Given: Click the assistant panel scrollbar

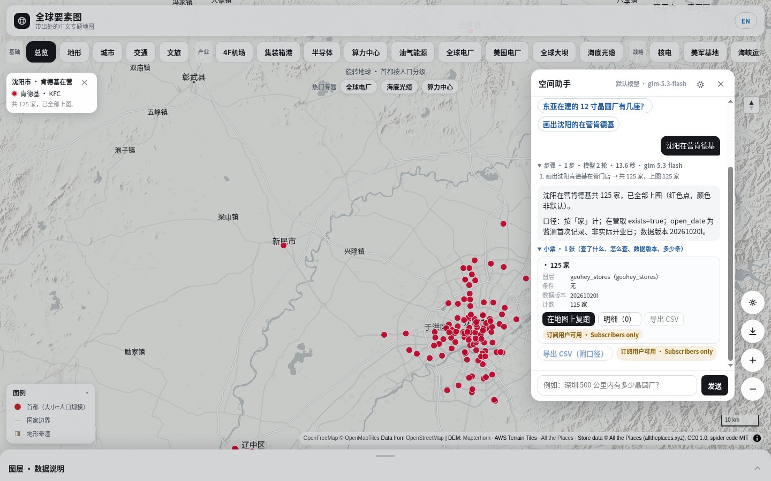Looking at the screenshot, I should point(730,263).
